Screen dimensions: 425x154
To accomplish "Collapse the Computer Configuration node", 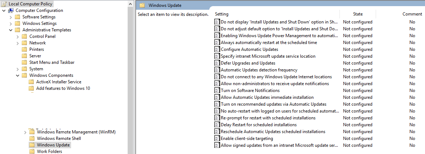I will [4, 10].
